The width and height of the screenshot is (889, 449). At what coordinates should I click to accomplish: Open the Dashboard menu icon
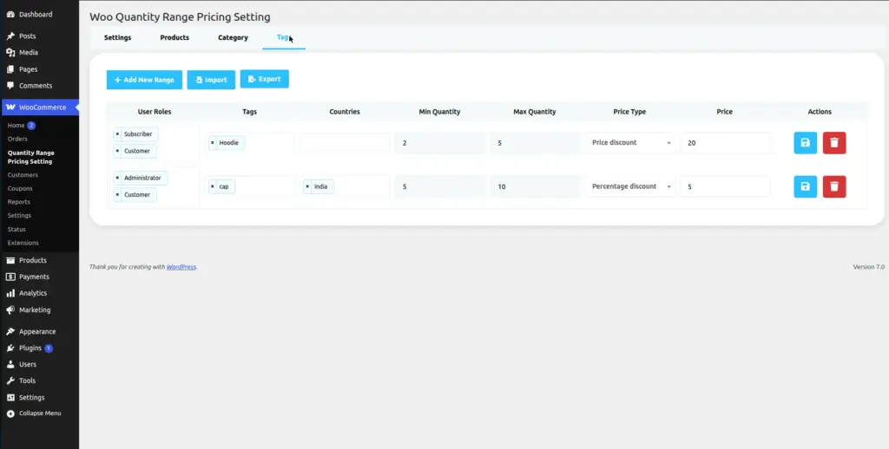(x=10, y=14)
